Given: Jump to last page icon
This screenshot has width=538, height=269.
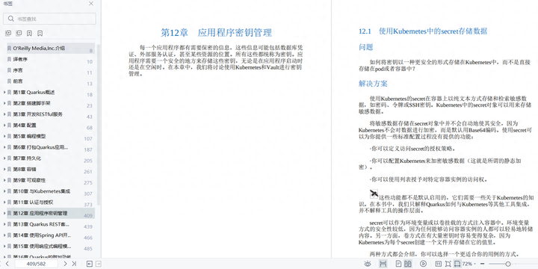Looking at the screenshot, I should click(74, 264).
